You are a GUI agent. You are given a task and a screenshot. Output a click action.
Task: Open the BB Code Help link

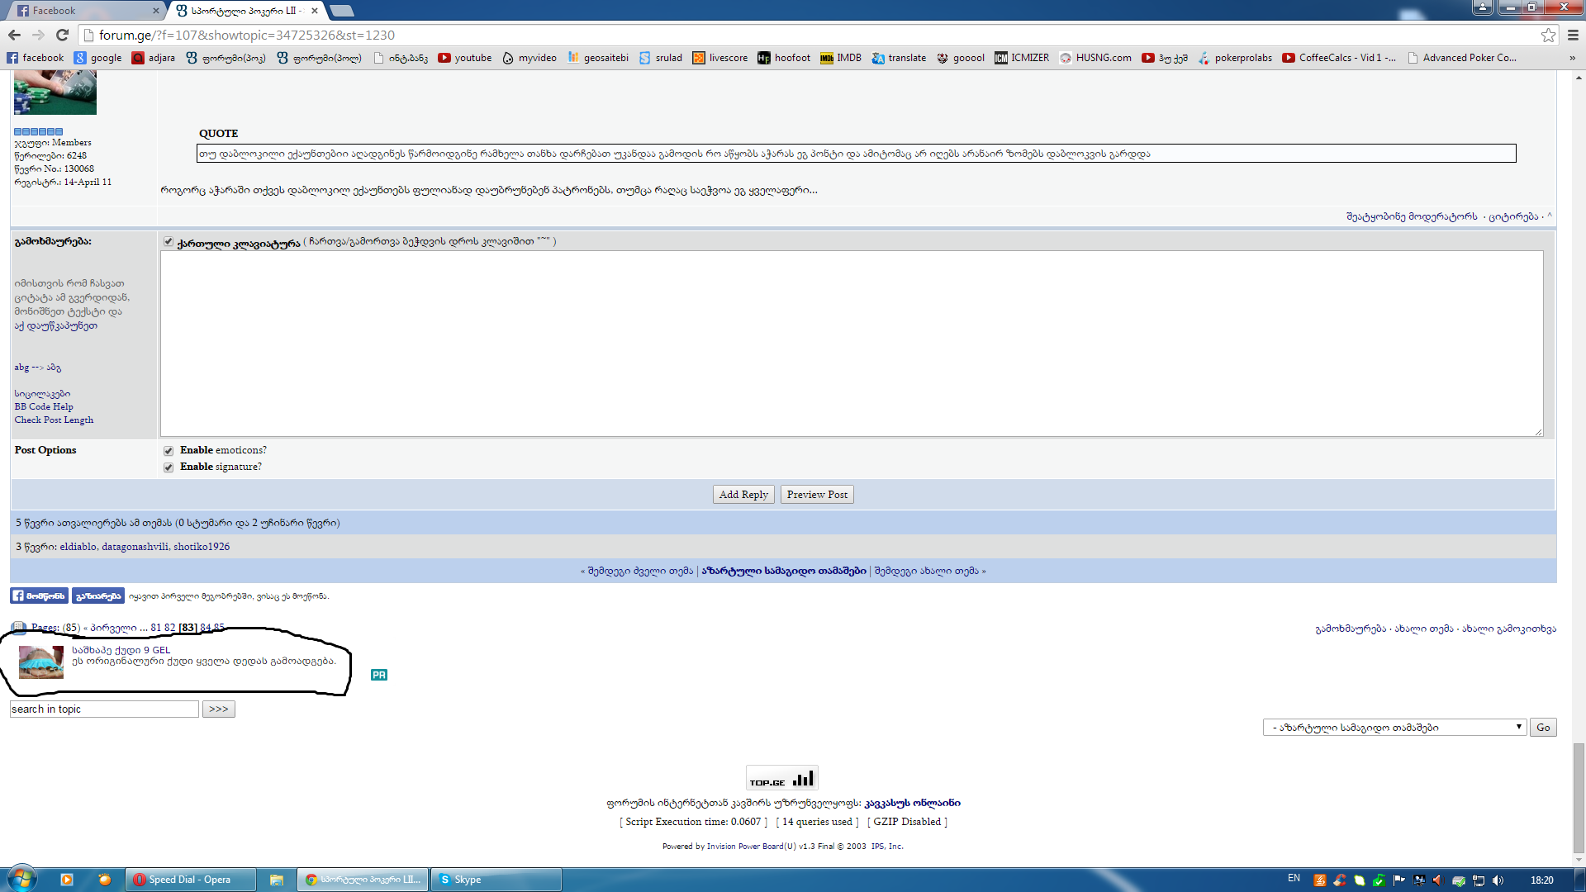(x=44, y=406)
